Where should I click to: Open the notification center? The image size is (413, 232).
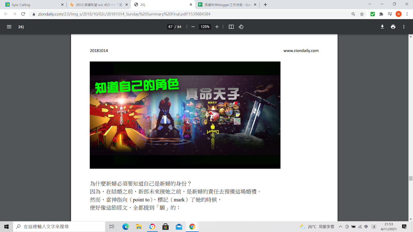point(404,227)
